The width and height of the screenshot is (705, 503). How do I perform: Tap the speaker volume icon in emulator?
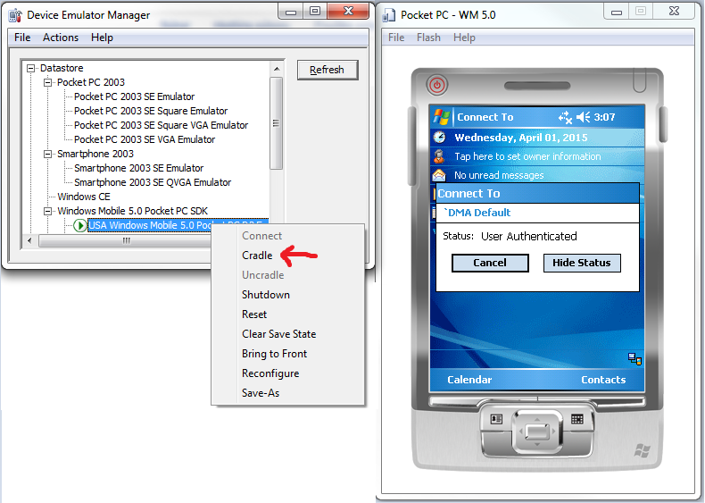coord(583,118)
